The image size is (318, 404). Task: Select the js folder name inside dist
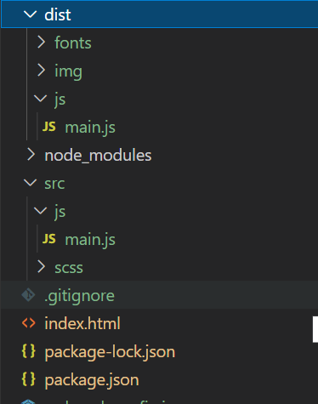coord(60,100)
